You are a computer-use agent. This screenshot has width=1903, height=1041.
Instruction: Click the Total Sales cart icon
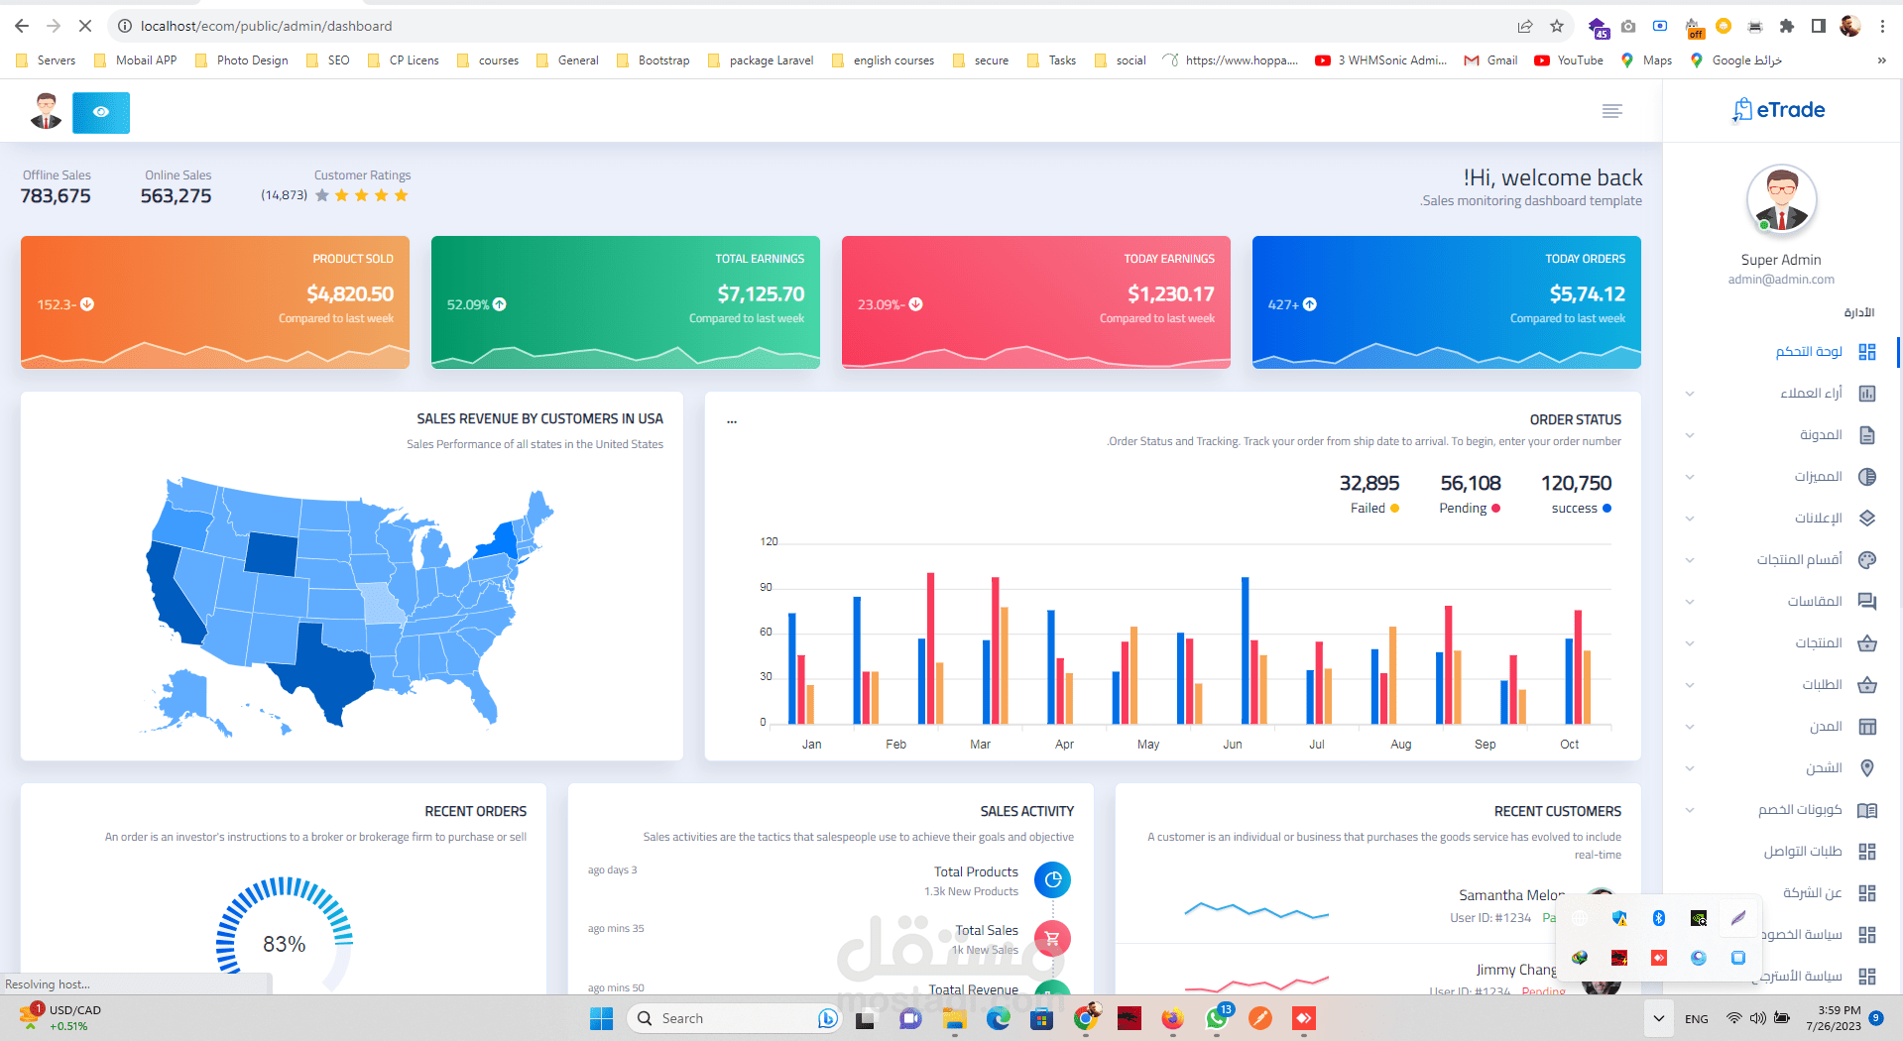point(1052,938)
